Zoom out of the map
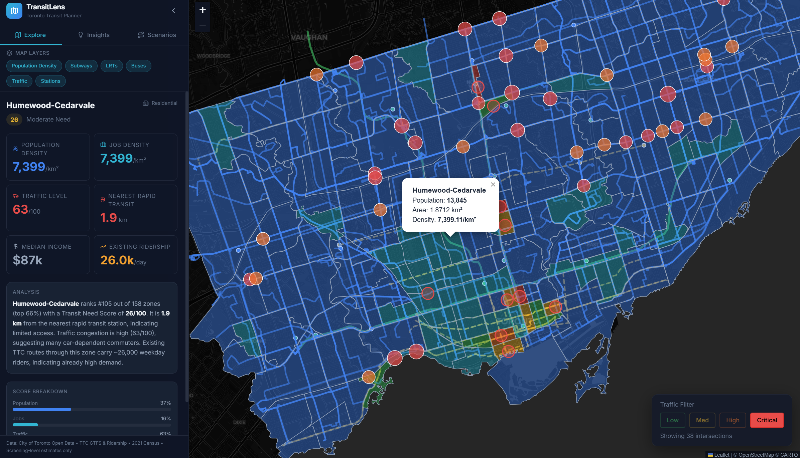This screenshot has width=800, height=458. 202,25
